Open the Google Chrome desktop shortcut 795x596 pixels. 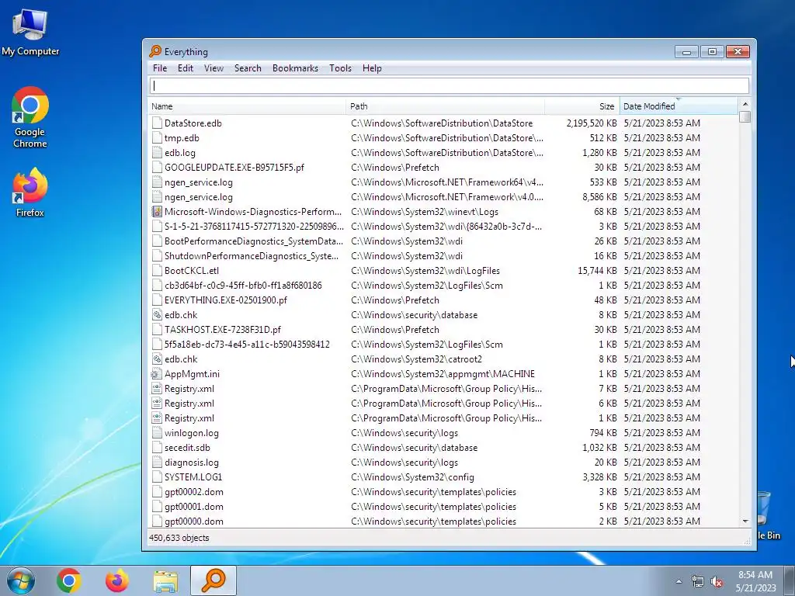pos(30,118)
